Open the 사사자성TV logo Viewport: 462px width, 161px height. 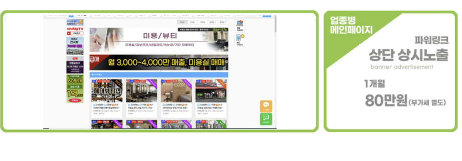[x=75, y=29]
